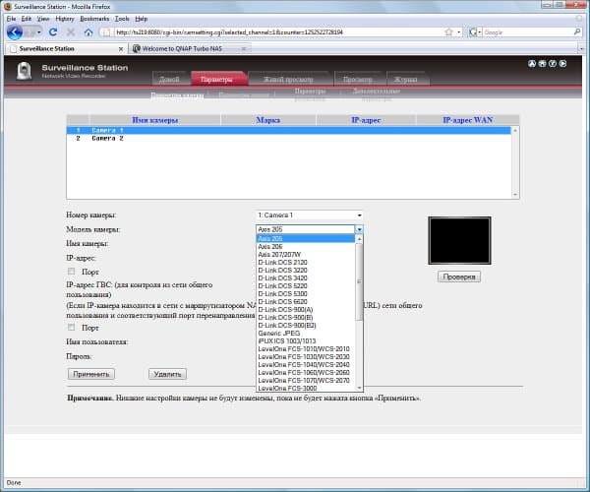
Task: Sort by the IP-адрес column header
Action: [366, 120]
